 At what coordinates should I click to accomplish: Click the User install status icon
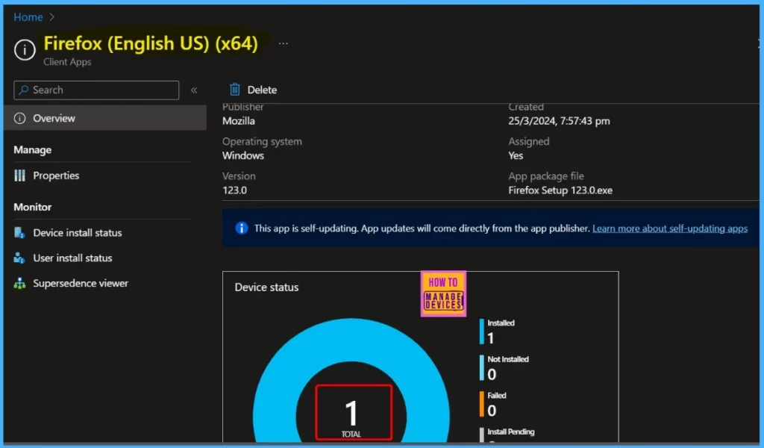point(19,258)
